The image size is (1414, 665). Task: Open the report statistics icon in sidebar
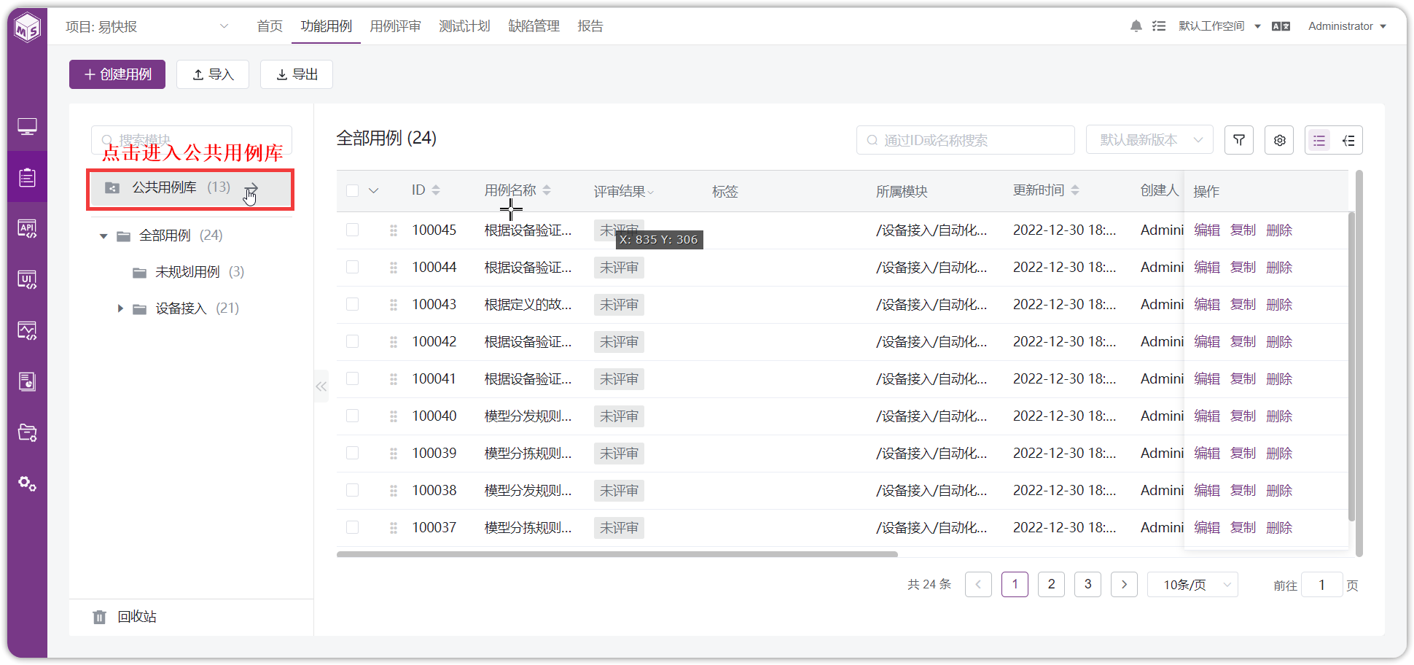tap(27, 381)
